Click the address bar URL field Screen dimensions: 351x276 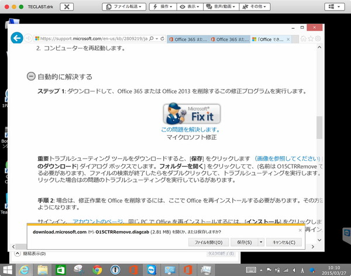(94, 39)
